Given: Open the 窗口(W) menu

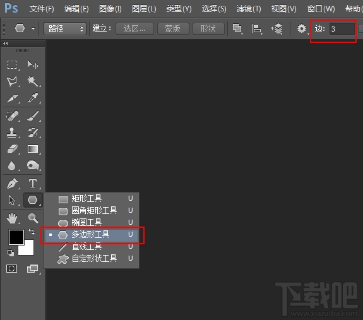Looking at the screenshot, I should [x=321, y=9].
